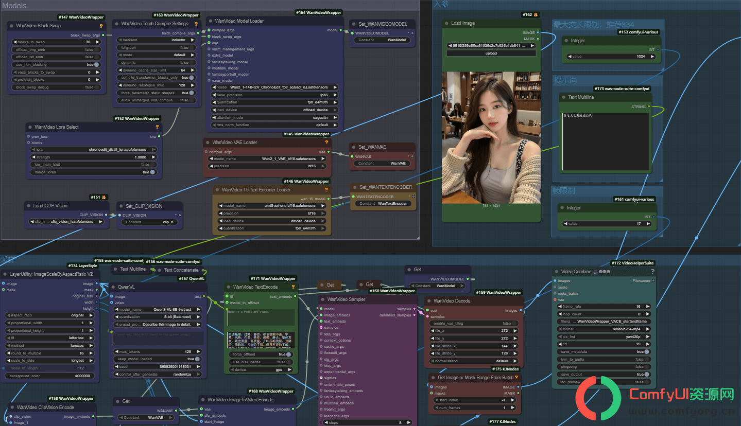The width and height of the screenshot is (741, 426).
Task: Show help for WanVideo VAE Loader
Action: (x=326, y=142)
